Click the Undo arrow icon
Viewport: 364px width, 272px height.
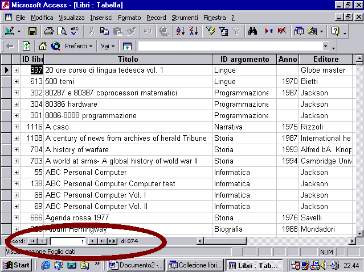tap(148, 31)
